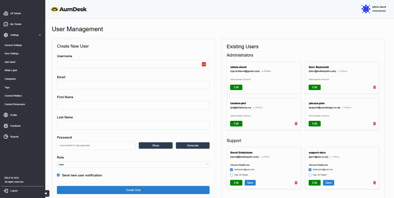The image size is (394, 198).
Task: Open Reports using the pie chart icon
Action: (6, 137)
